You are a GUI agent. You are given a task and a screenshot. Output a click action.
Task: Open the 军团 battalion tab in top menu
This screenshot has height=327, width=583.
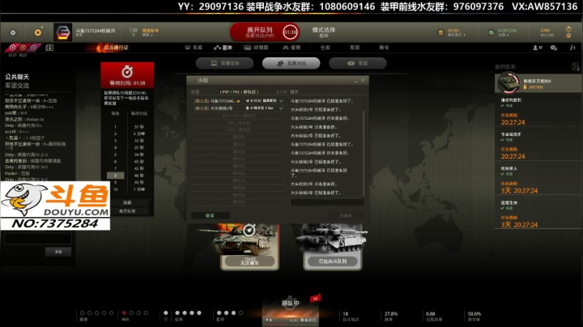(355, 48)
